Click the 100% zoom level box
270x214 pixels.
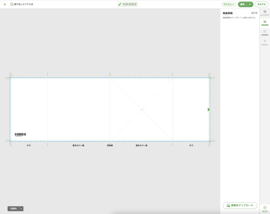coord(13,209)
